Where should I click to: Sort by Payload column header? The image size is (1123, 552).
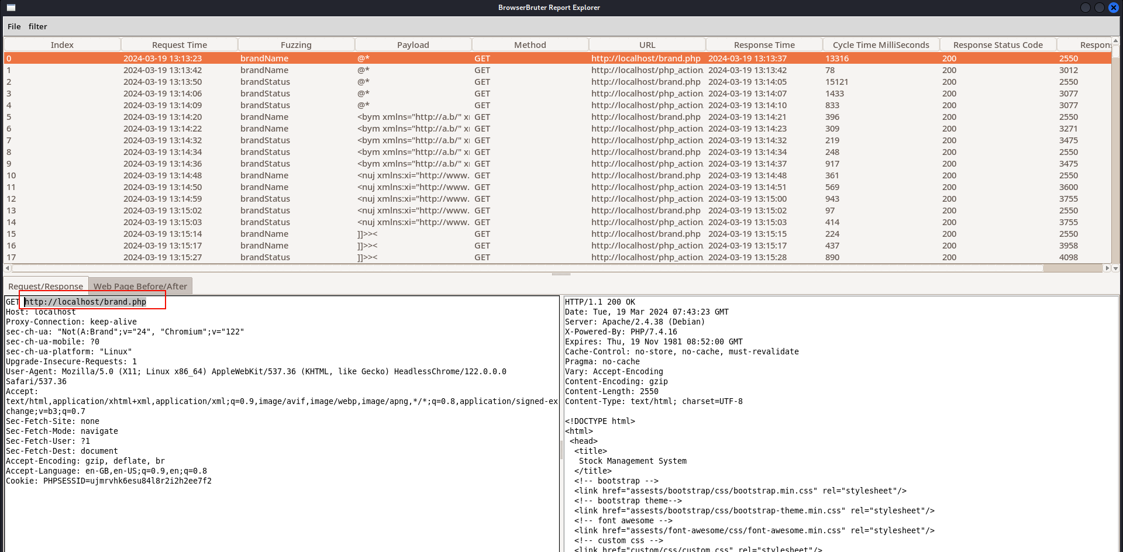pos(413,45)
